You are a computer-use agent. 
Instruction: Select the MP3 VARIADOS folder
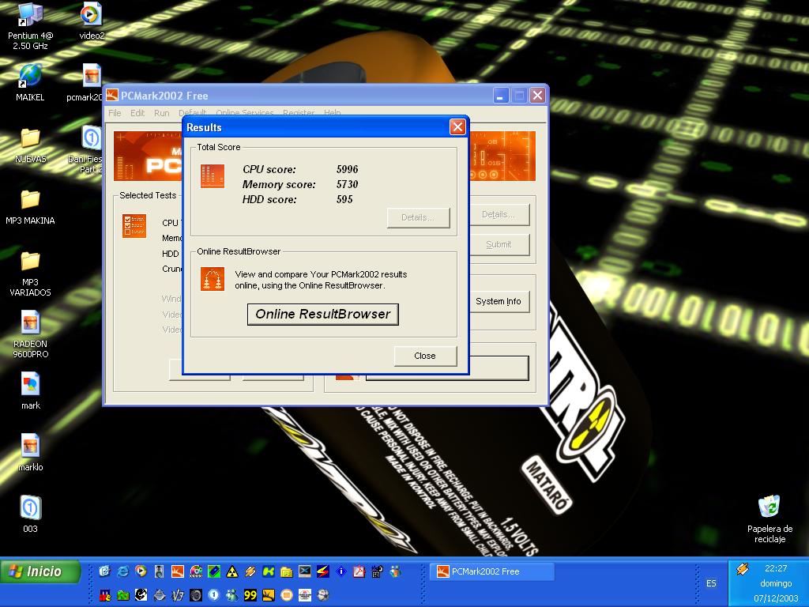(x=31, y=273)
